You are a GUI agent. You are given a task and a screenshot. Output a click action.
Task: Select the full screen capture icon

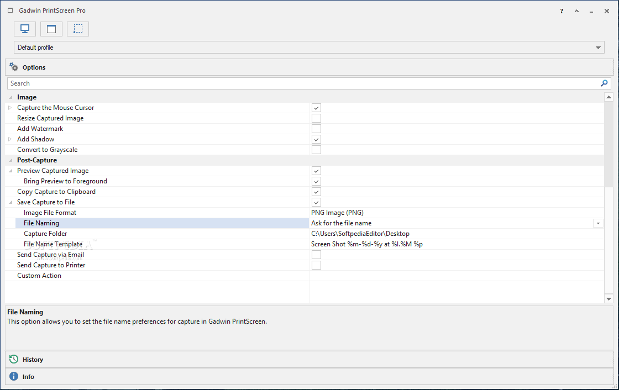(x=25, y=29)
